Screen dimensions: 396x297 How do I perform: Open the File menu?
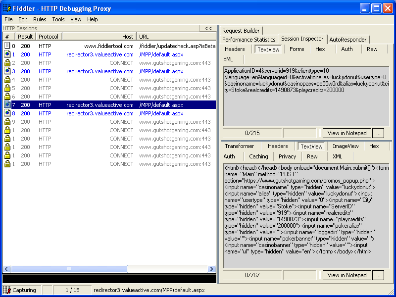(x=8, y=19)
